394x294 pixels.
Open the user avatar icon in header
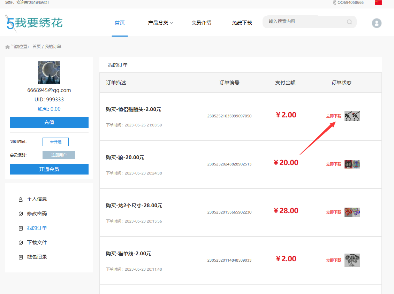coord(377,23)
